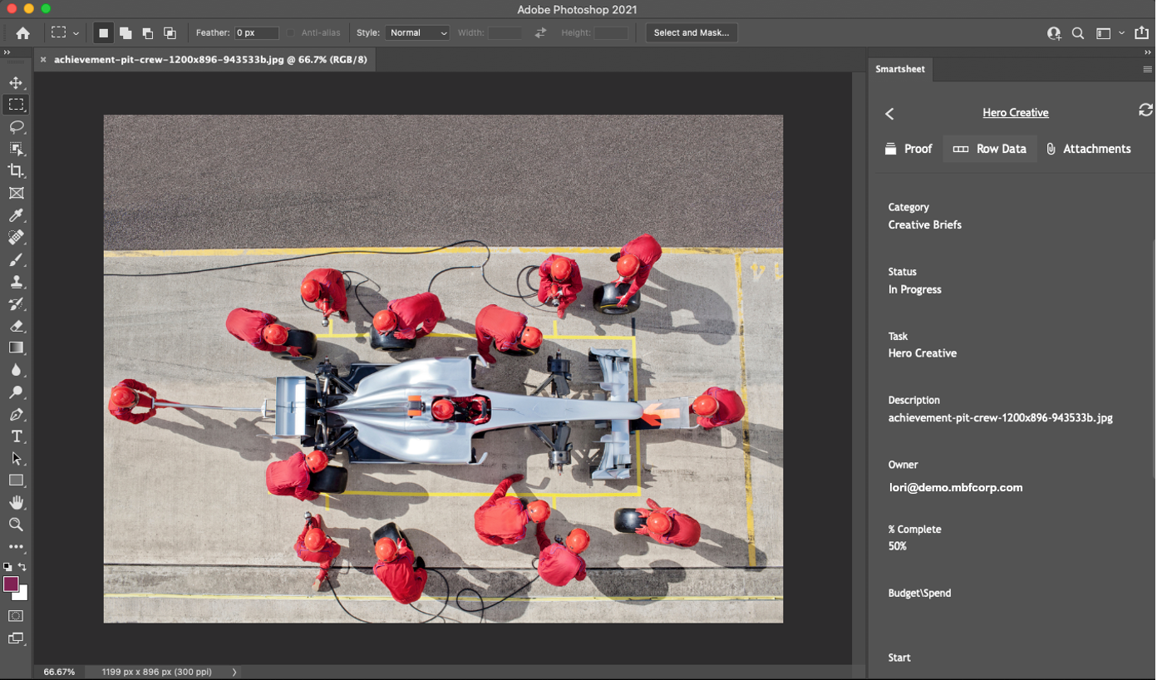Image resolution: width=1157 pixels, height=680 pixels.
Task: Open the workspace switcher dropdown
Action: point(1110,33)
